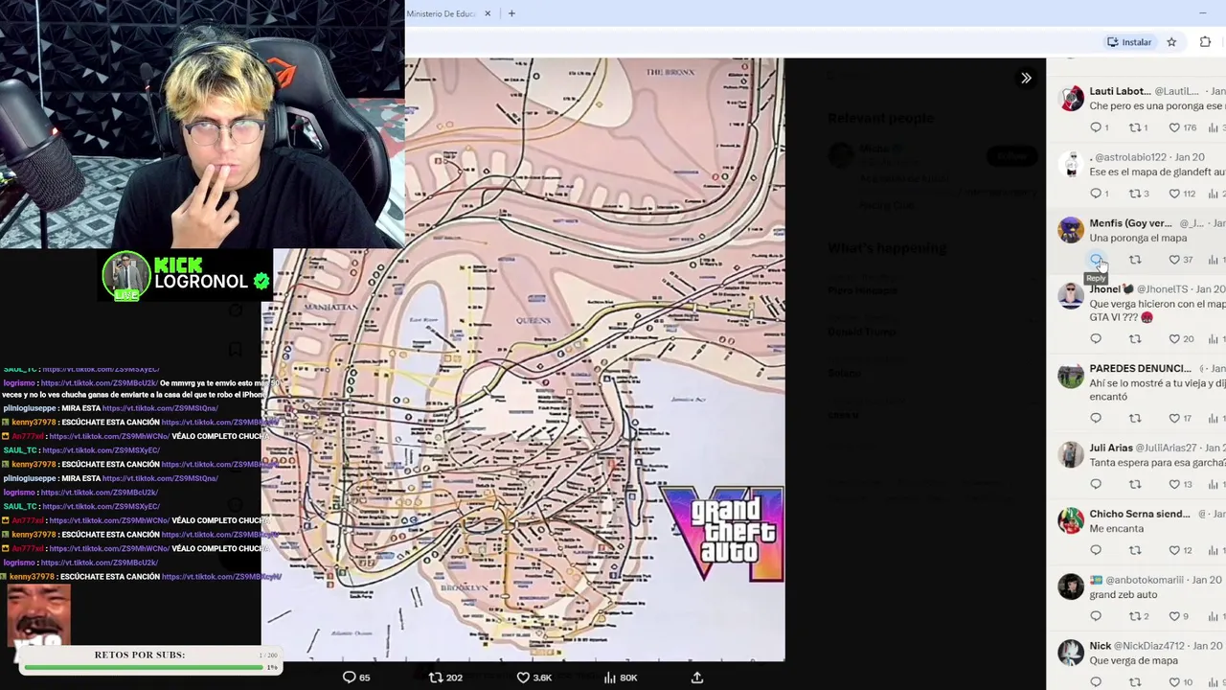Click the Instalar app button

point(1129,42)
